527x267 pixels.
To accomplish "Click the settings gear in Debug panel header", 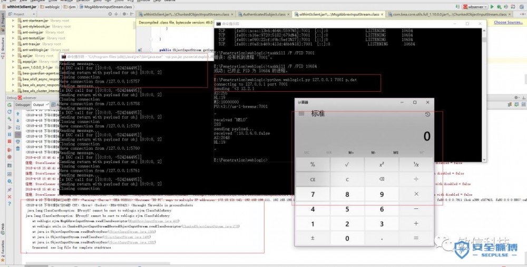I will click(x=516, y=98).
